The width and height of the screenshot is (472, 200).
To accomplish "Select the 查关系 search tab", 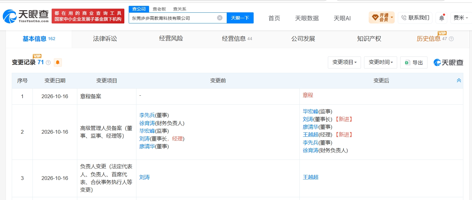I will click(179, 9).
